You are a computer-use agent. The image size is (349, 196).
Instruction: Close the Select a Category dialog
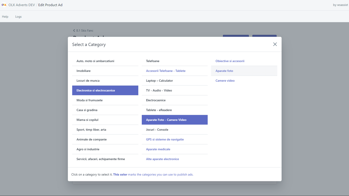(275, 44)
